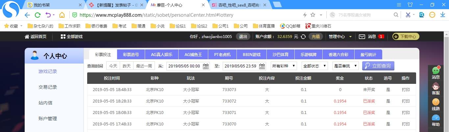Screen dimensions: 449x132
Task: Click 打印 for period 733071
Action: [x=406, y=112]
